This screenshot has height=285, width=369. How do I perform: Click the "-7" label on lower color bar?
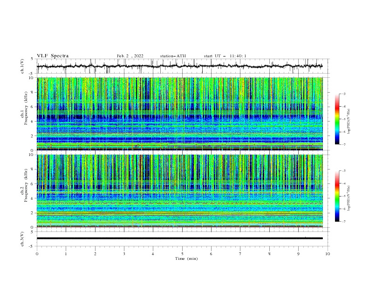pos(344,222)
